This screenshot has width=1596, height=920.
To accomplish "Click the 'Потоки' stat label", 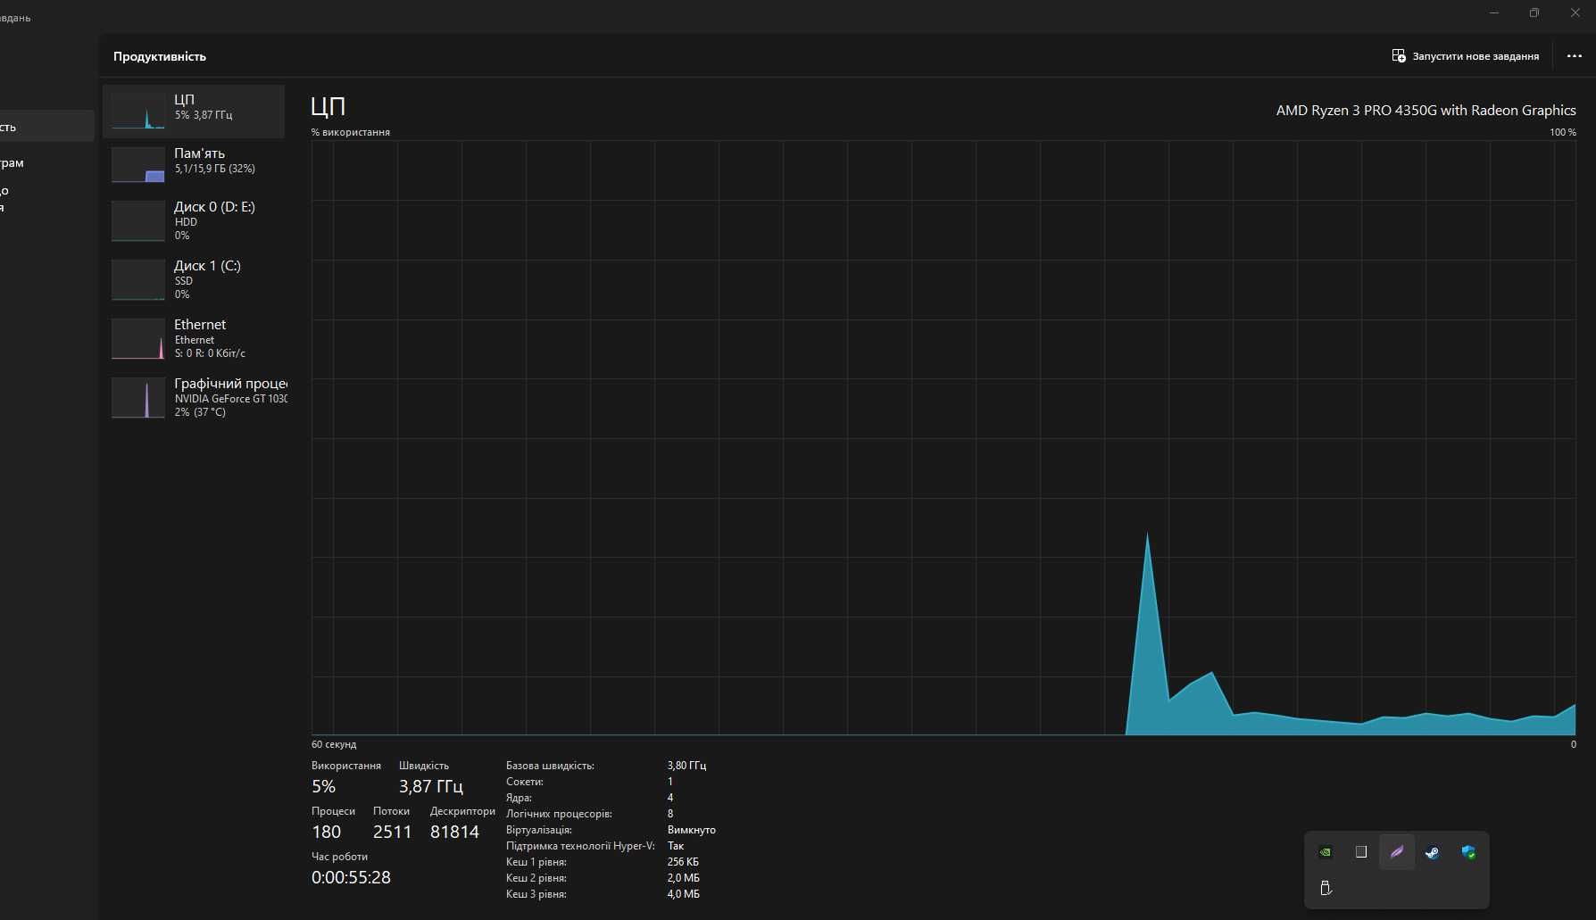I will [391, 811].
